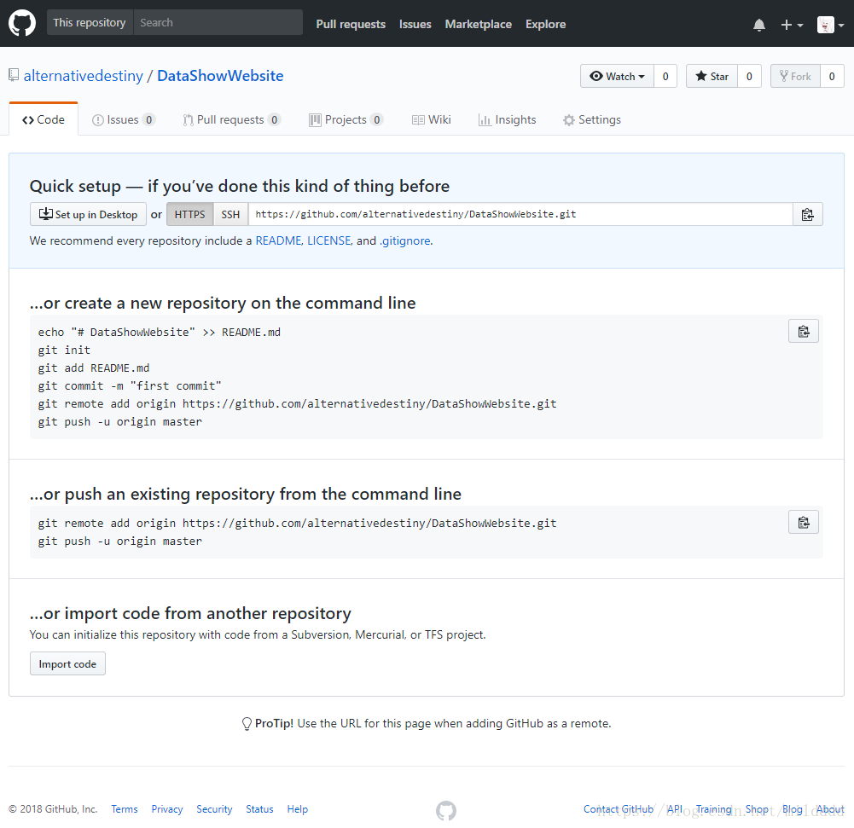Open footer Shop link

757,809
